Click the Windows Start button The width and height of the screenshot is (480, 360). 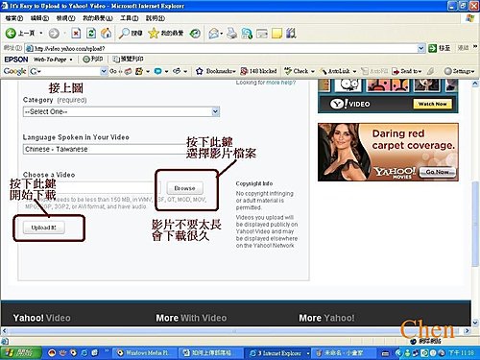[x=21, y=352]
